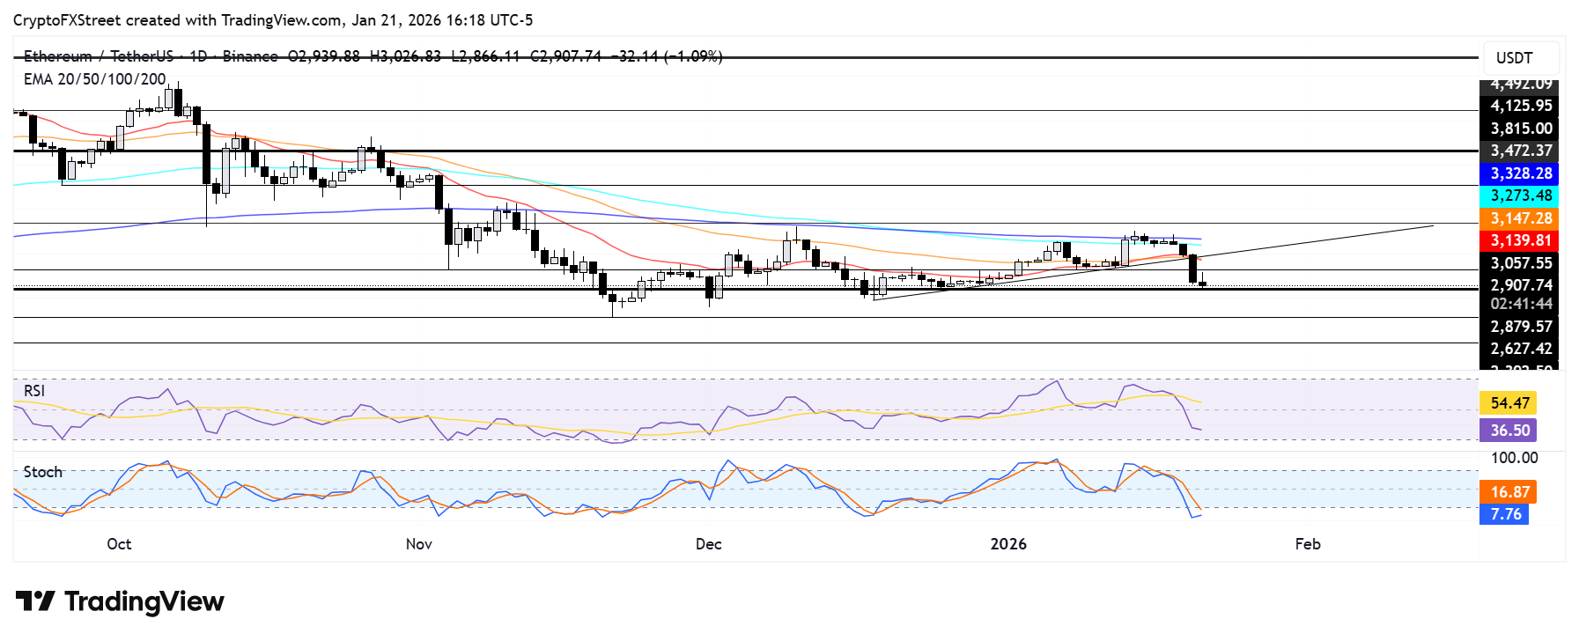Image resolution: width=1579 pixels, height=641 pixels.
Task: Click the blue 3,328.28 EMA price tag
Action: (1520, 173)
